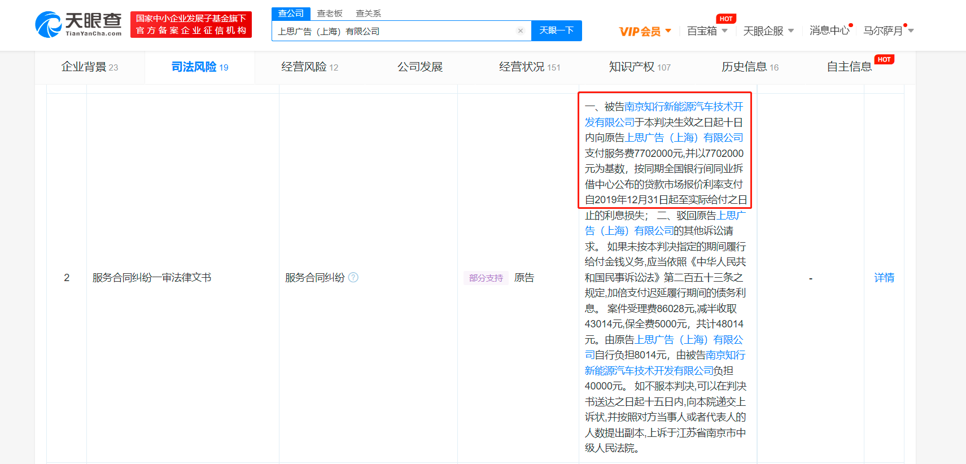966x464 pixels.
Task: Click the TianYanCha logo
Action: 78,25
